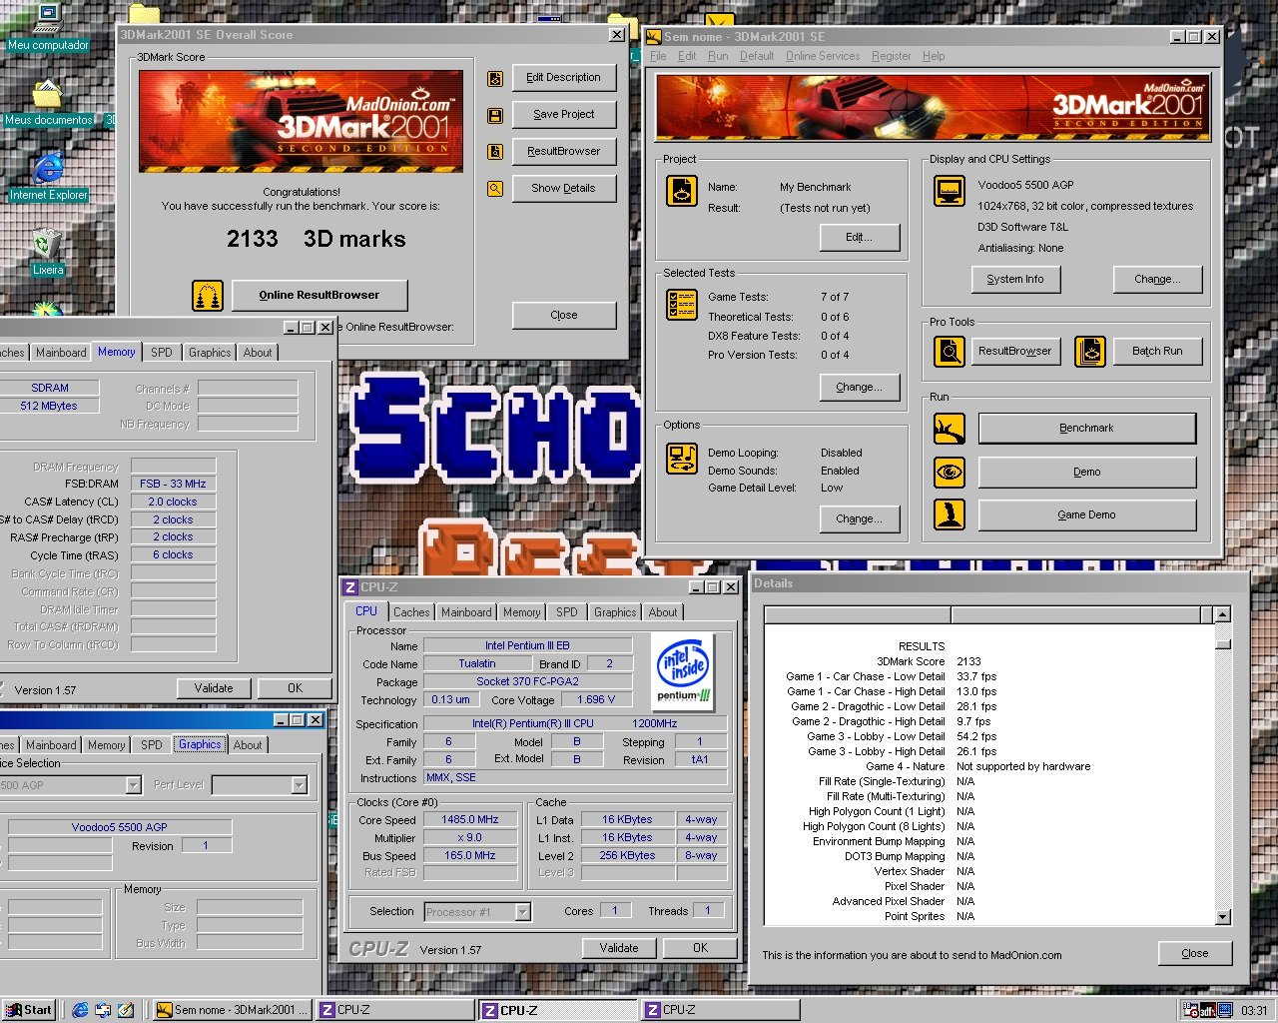Expand the Perf Level dropdown

tap(299, 785)
